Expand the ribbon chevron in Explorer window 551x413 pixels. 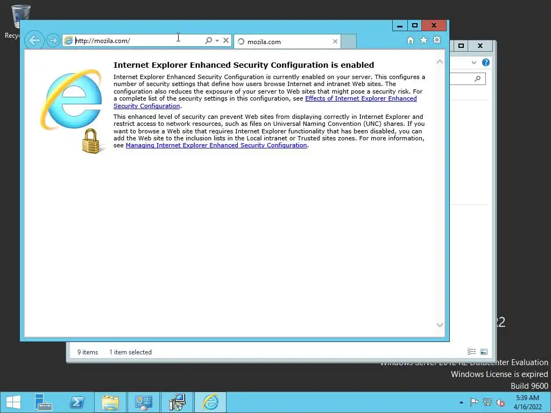(474, 62)
